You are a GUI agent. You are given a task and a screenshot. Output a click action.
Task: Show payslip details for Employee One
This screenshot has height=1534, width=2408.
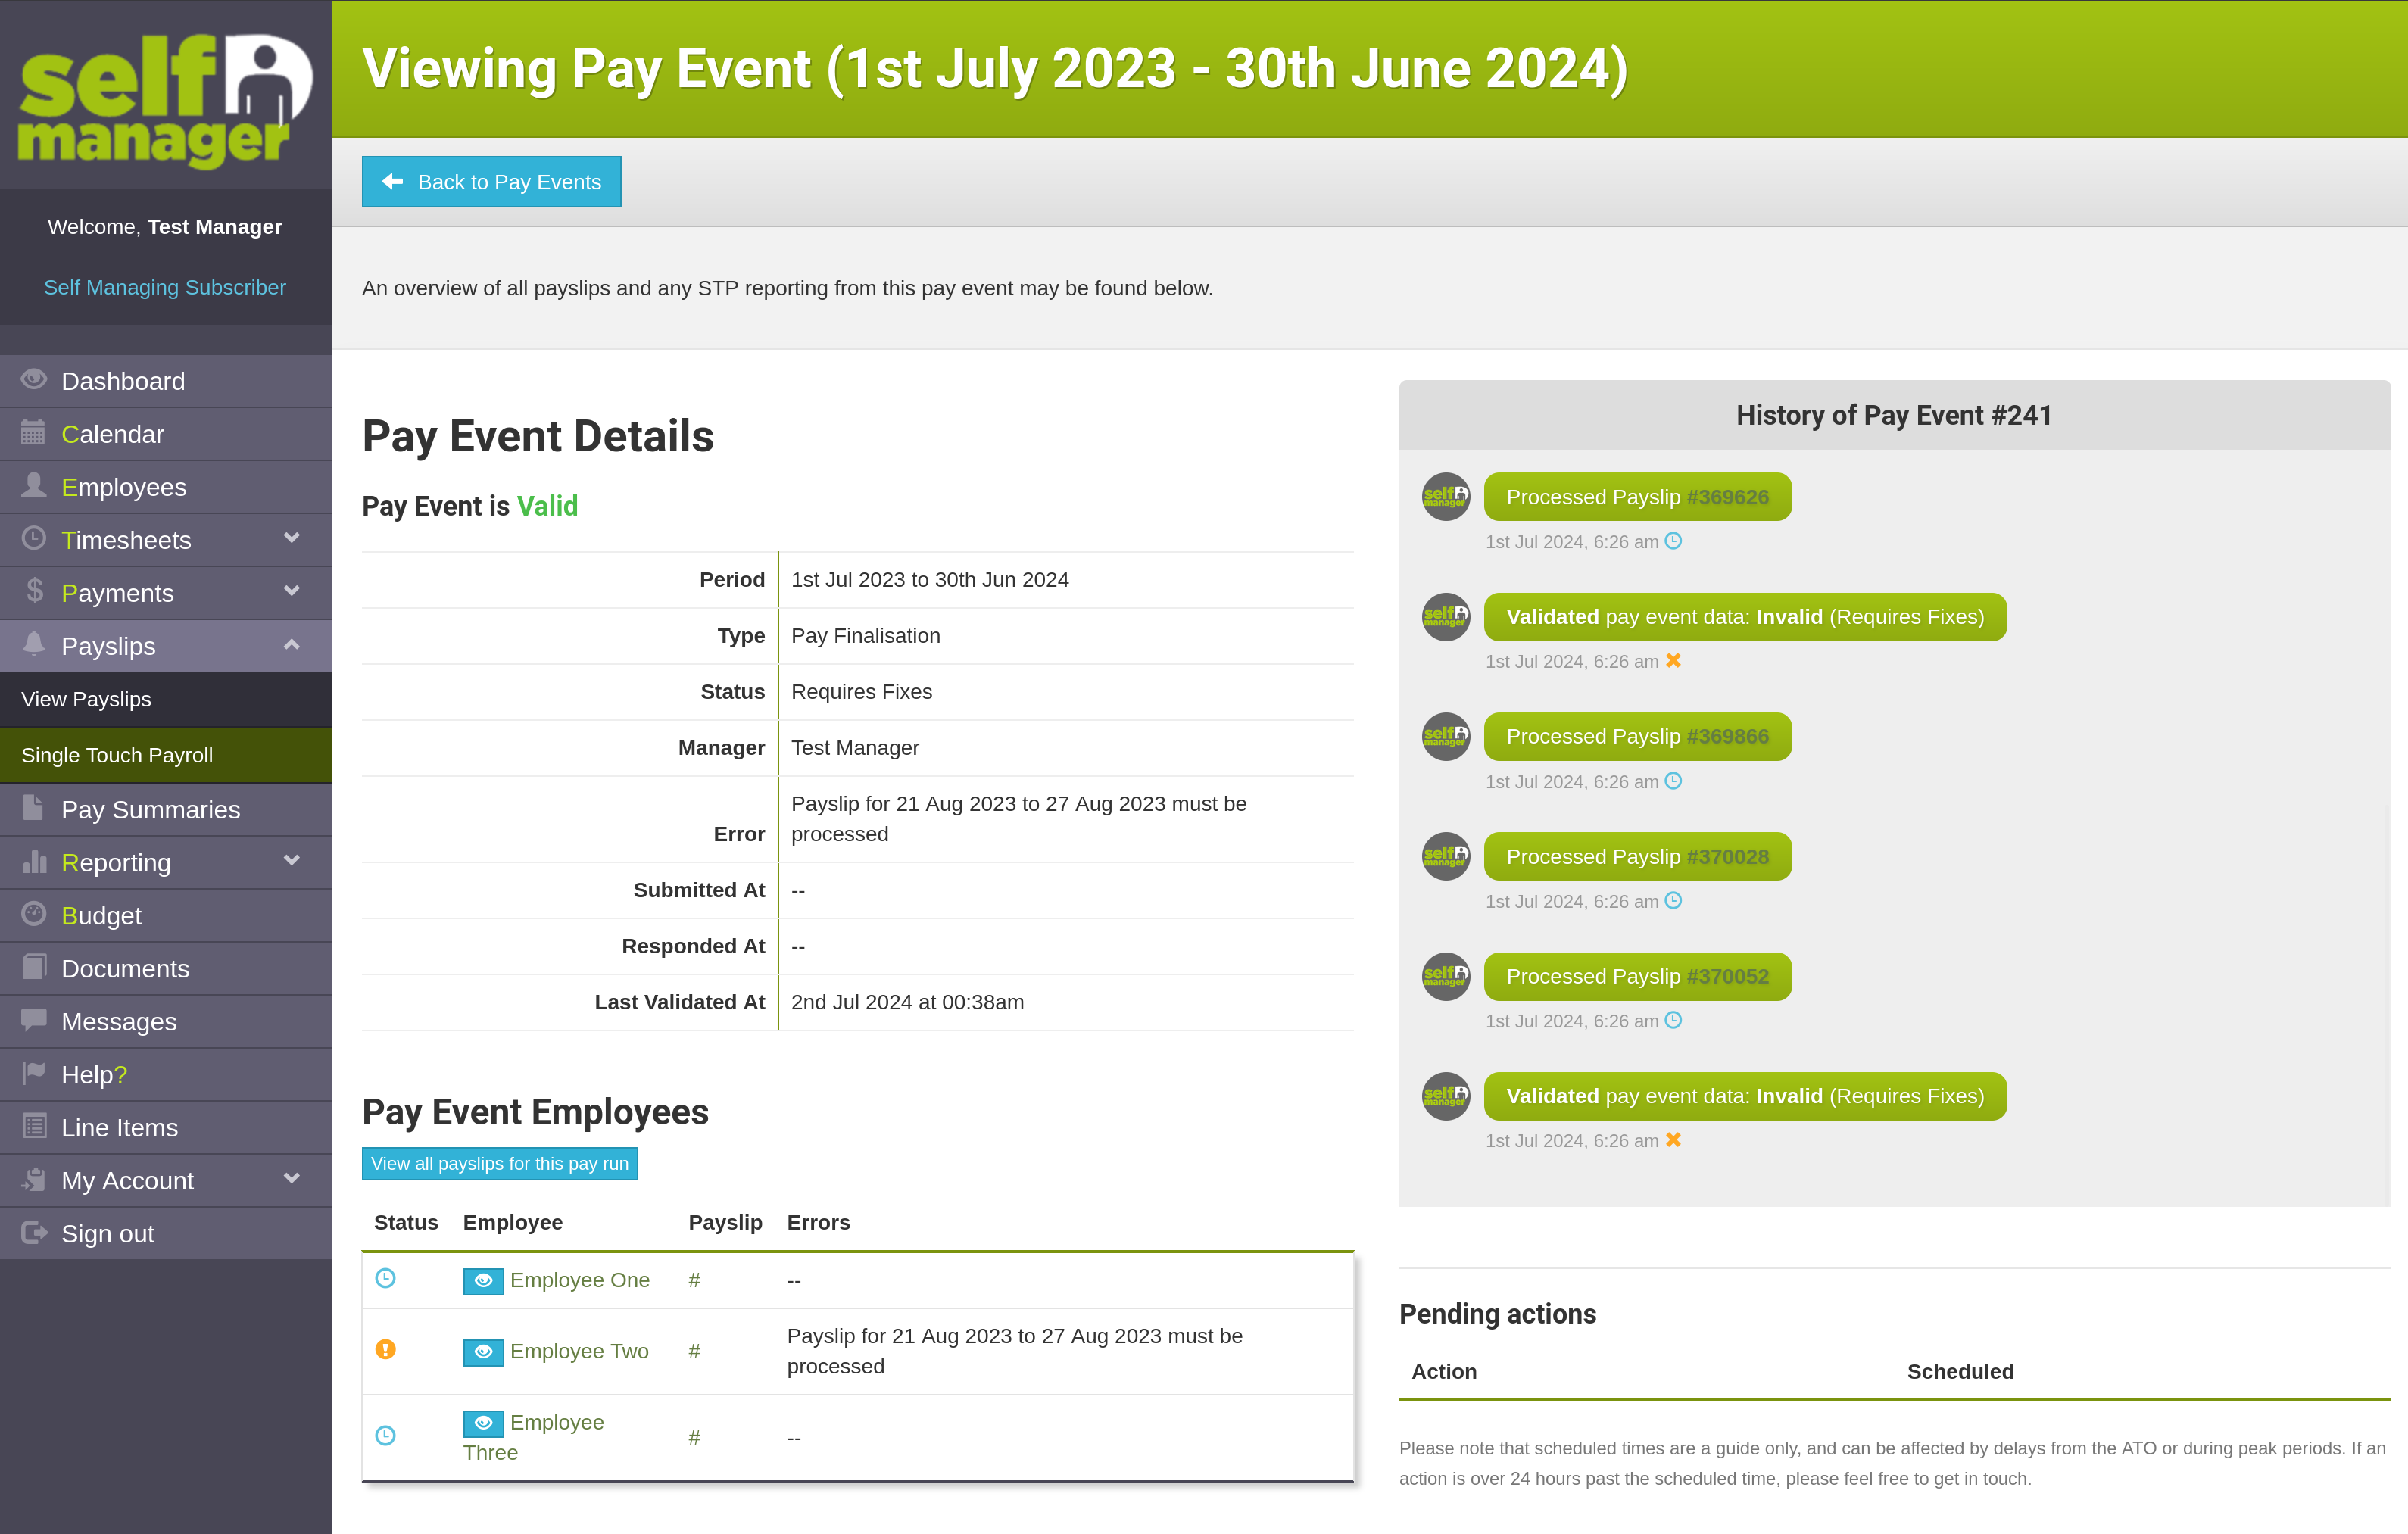pyautogui.click(x=483, y=1280)
